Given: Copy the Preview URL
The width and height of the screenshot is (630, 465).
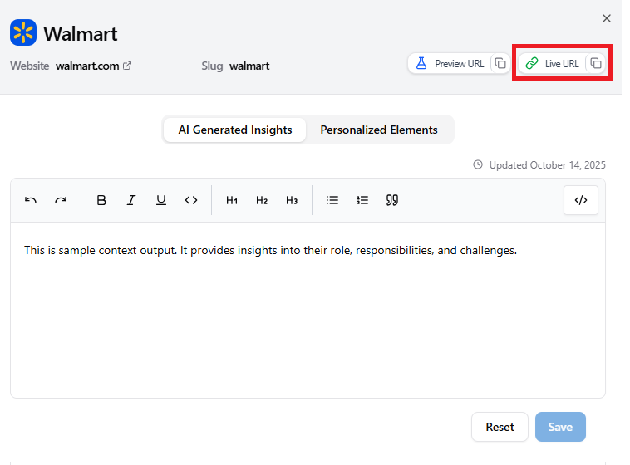Looking at the screenshot, I should click(500, 63).
